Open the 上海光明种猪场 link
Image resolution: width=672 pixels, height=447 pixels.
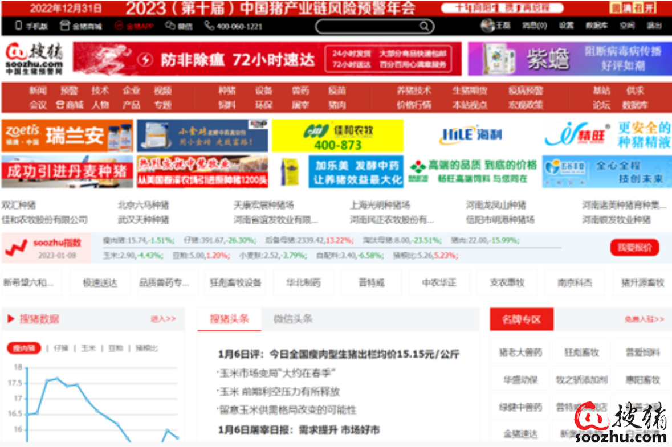point(380,205)
